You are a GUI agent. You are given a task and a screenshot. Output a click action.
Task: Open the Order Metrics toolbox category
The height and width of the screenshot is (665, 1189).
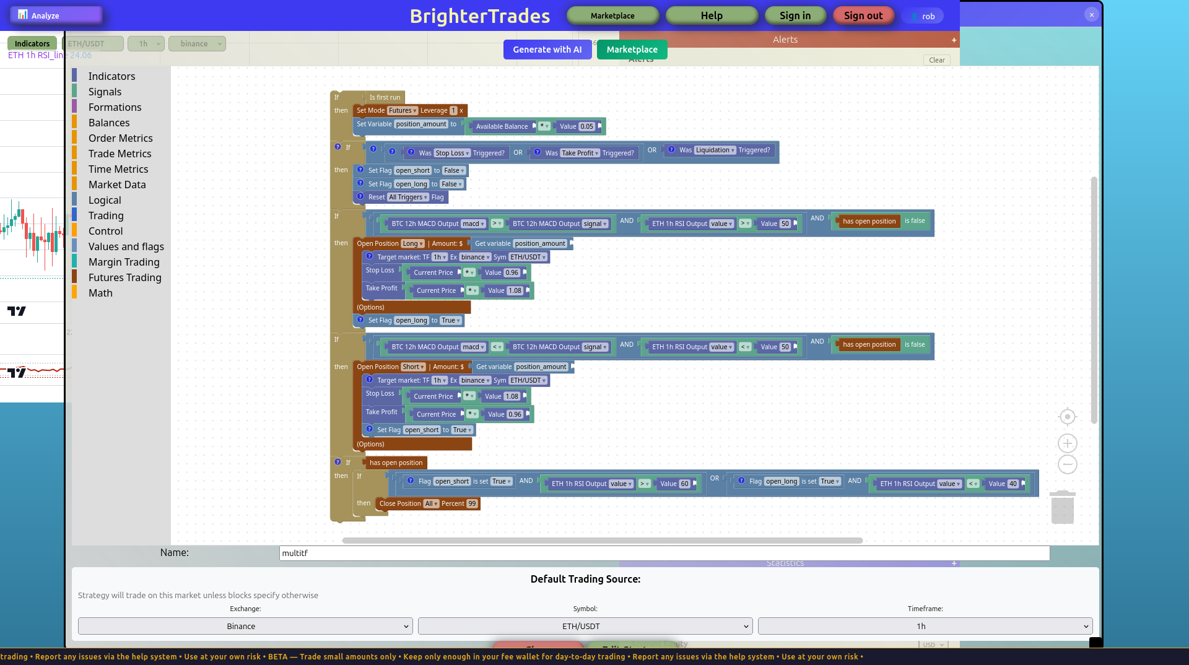(120, 138)
